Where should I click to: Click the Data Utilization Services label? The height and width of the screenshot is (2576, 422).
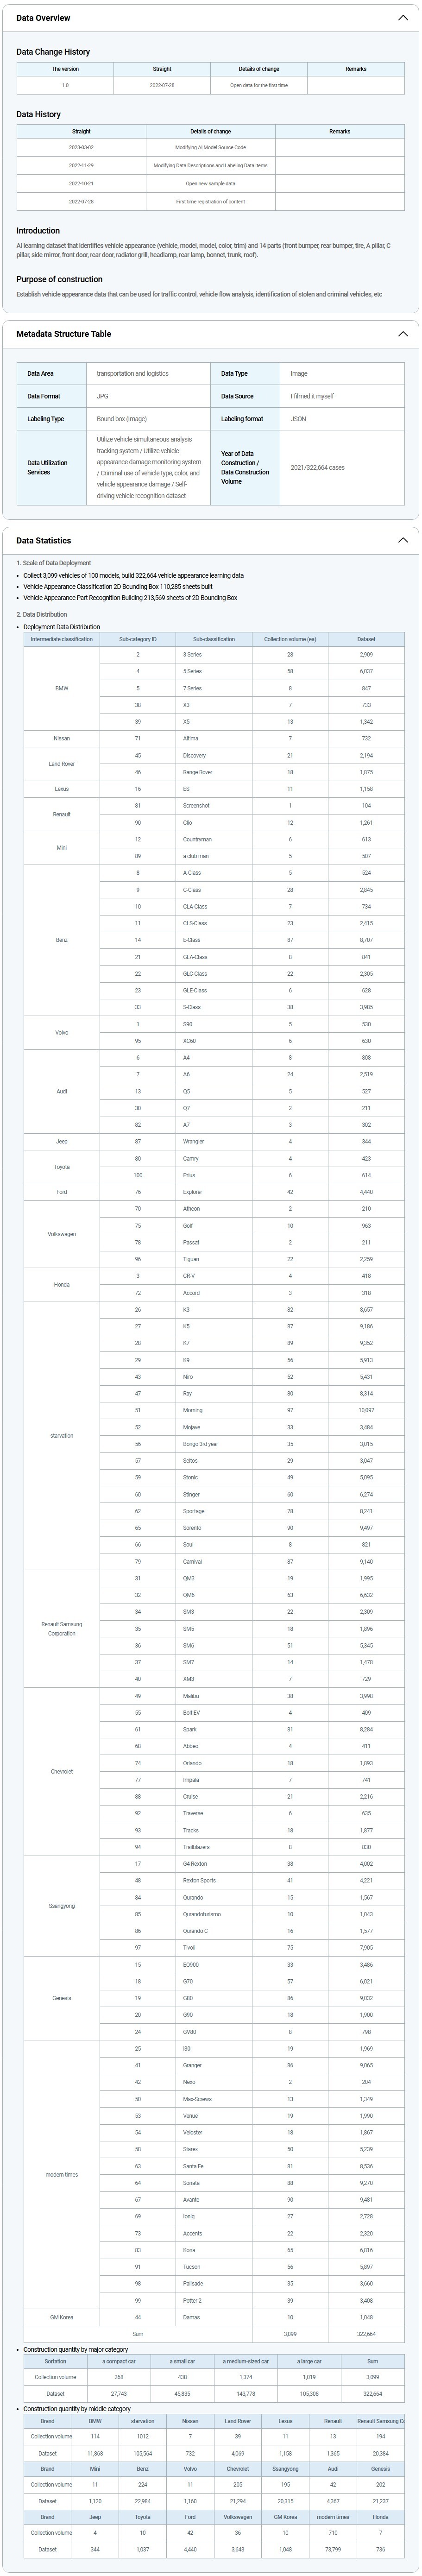click(x=48, y=468)
